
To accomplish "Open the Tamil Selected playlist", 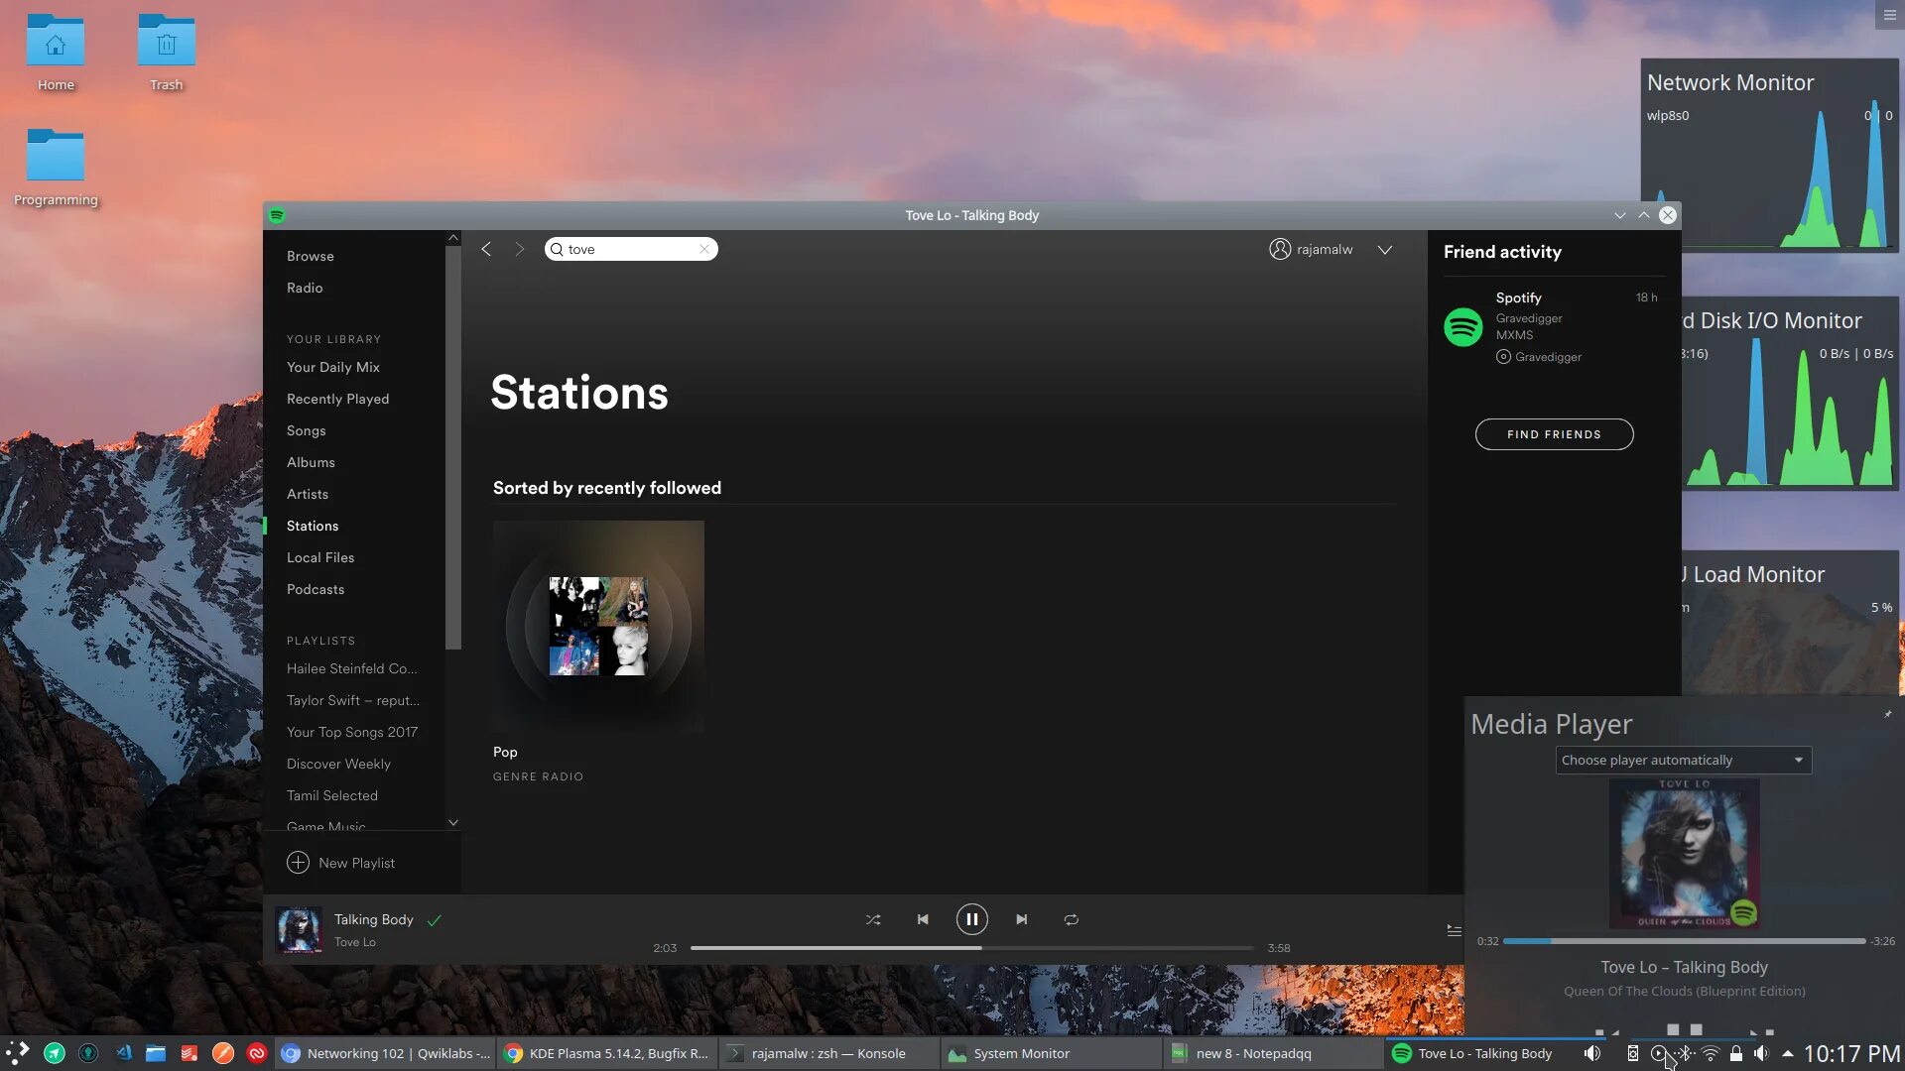I will click(x=332, y=795).
